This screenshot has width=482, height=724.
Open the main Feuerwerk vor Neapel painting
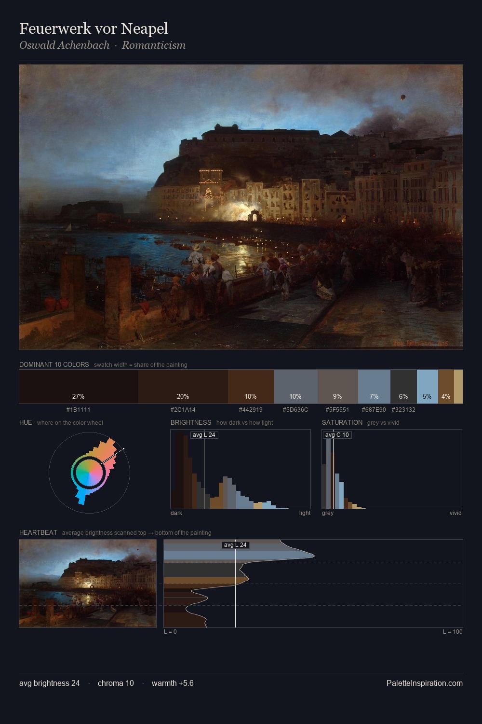tap(241, 207)
